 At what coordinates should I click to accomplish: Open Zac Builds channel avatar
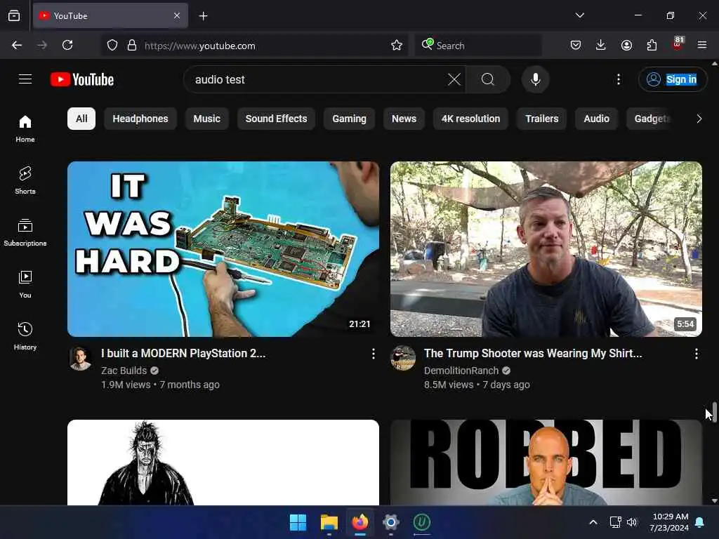[80, 359]
